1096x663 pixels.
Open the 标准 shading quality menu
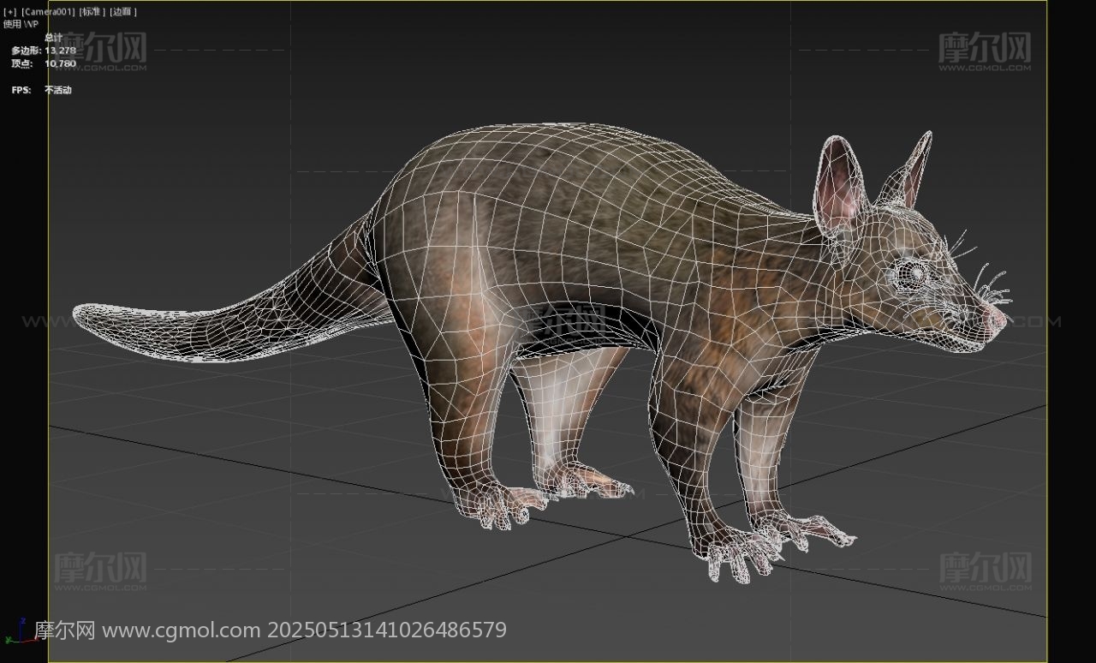click(92, 12)
